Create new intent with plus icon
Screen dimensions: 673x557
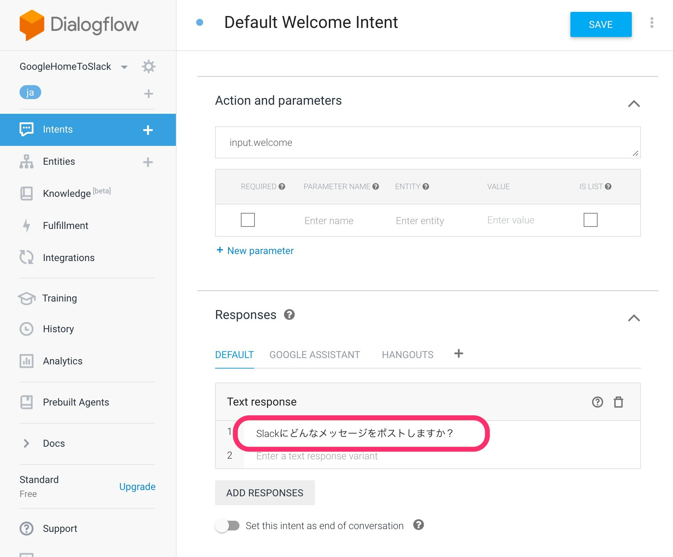(x=148, y=130)
